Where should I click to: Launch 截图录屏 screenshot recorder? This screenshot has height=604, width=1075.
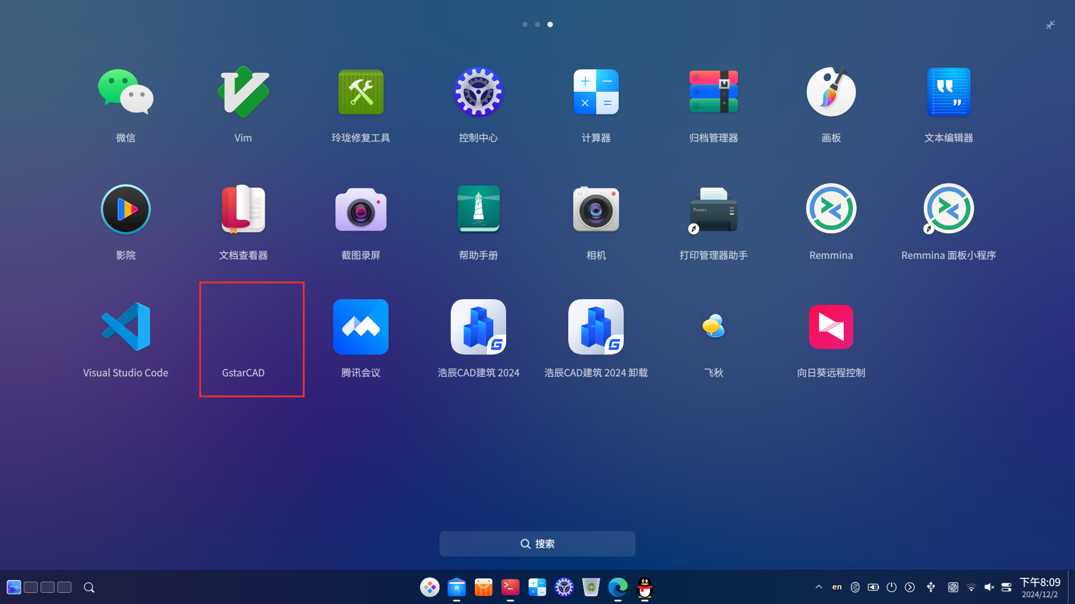click(x=361, y=210)
